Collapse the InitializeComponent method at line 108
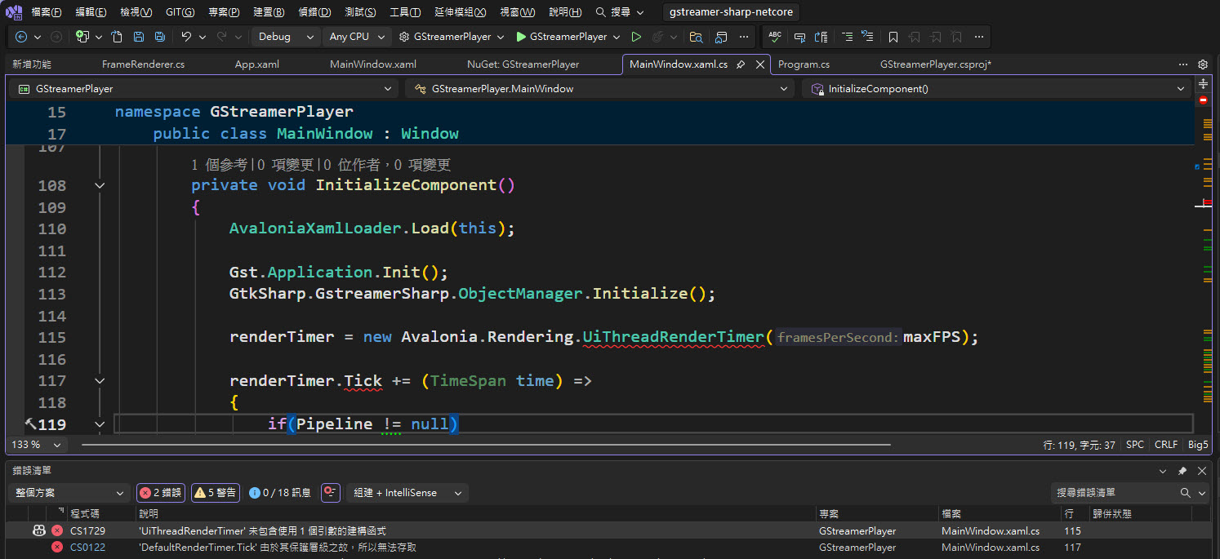 click(x=100, y=185)
